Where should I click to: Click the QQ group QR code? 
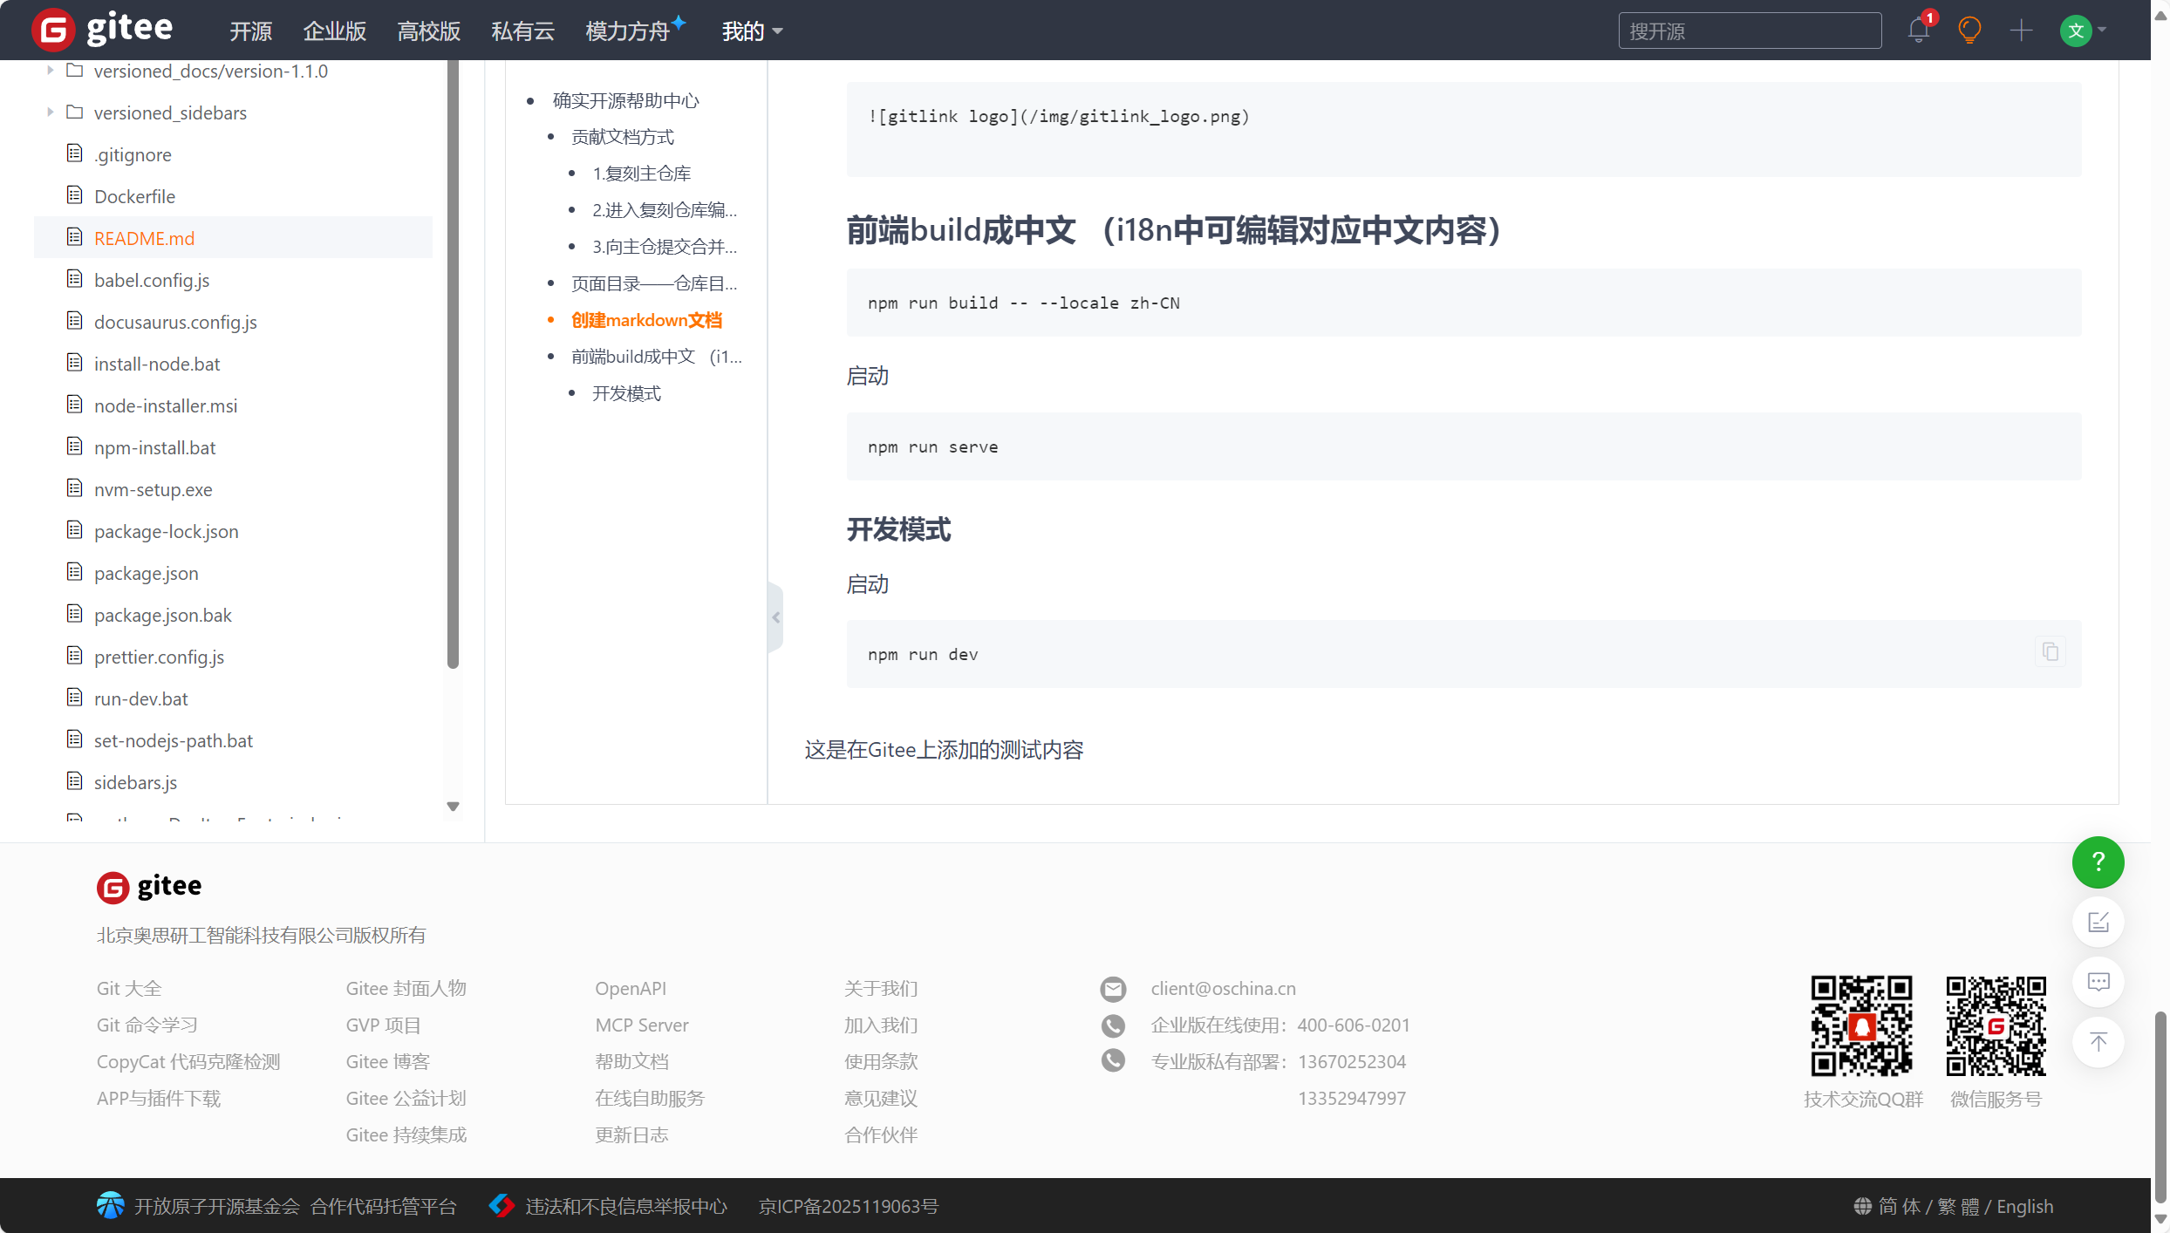(1861, 1025)
